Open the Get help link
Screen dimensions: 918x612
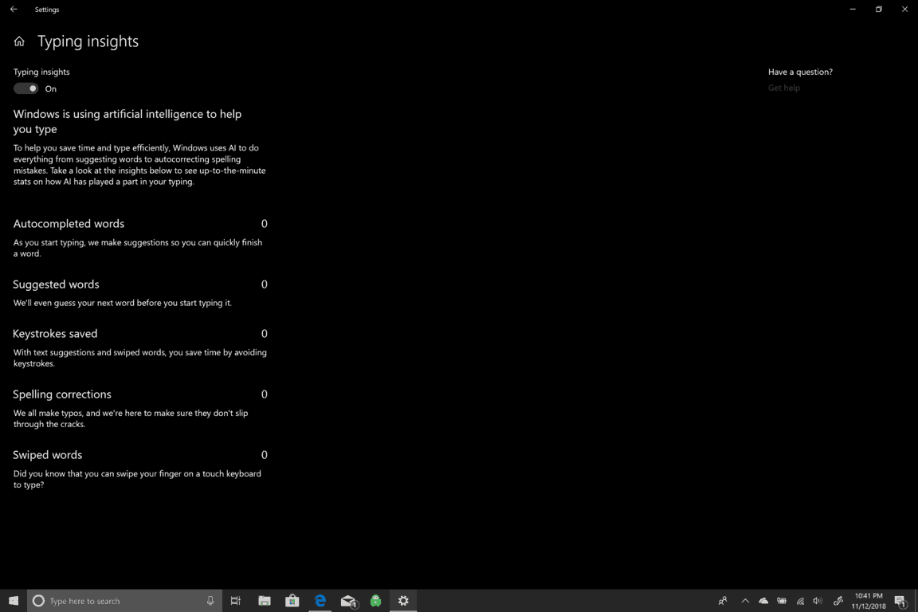click(783, 88)
